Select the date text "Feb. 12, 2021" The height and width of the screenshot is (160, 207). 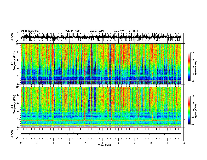click(73, 31)
